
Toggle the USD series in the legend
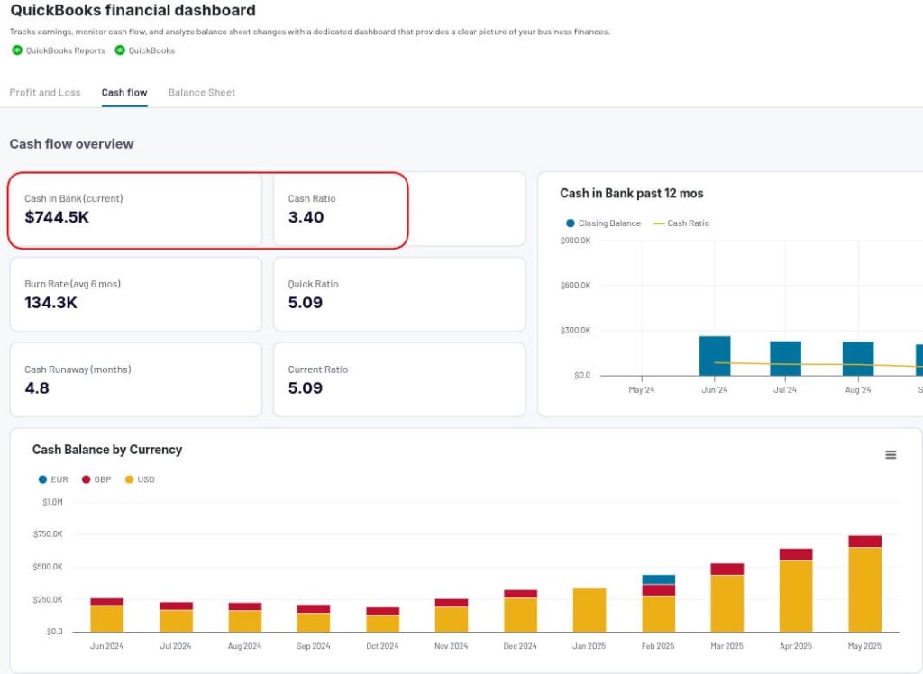tap(140, 479)
